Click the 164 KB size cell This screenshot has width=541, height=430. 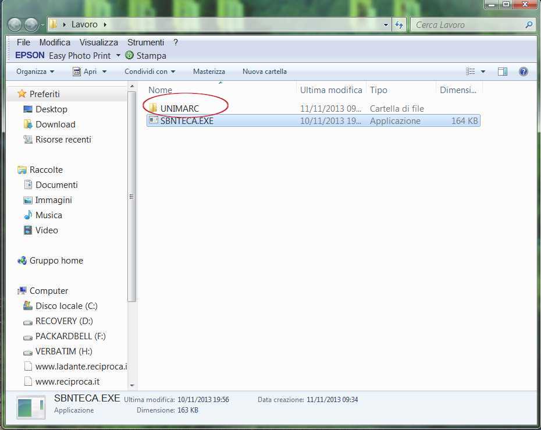pyautogui.click(x=464, y=121)
